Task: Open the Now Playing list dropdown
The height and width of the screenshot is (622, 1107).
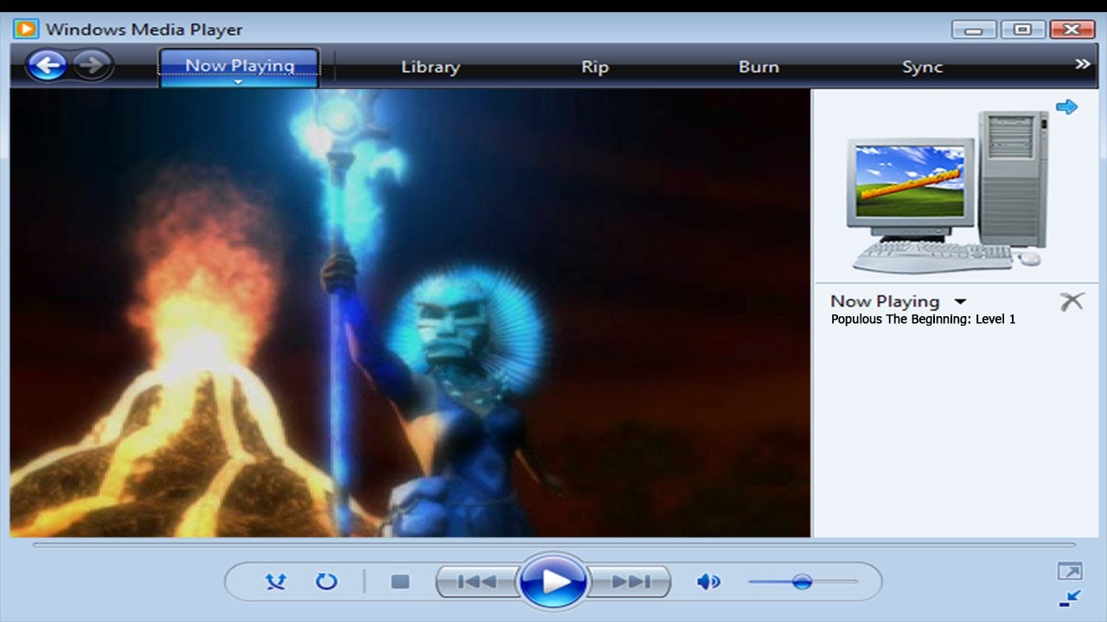Action: click(960, 301)
